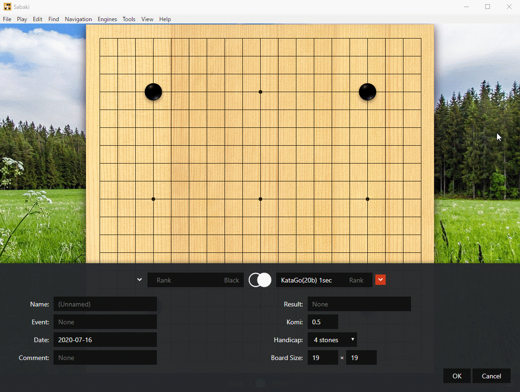Image resolution: width=520 pixels, height=392 pixels.
Task: Click the middle-right star point on the board
Action: point(367,199)
